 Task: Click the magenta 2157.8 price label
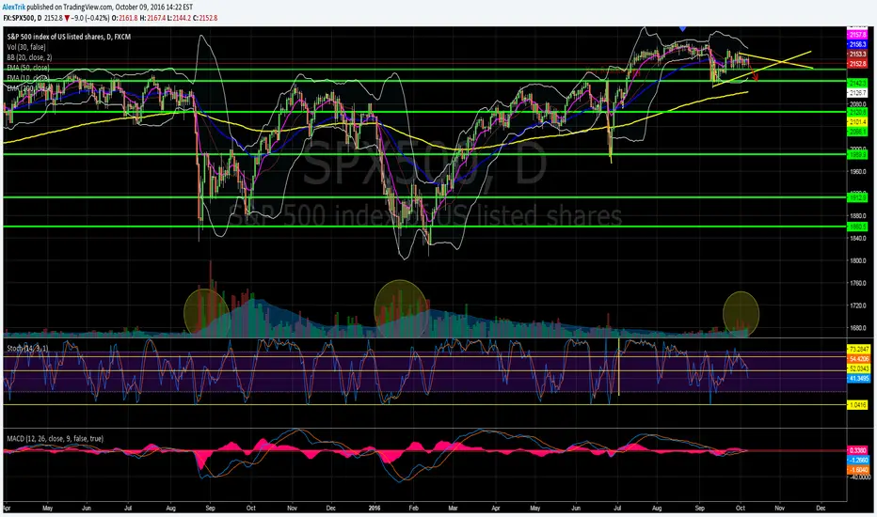pos(857,35)
